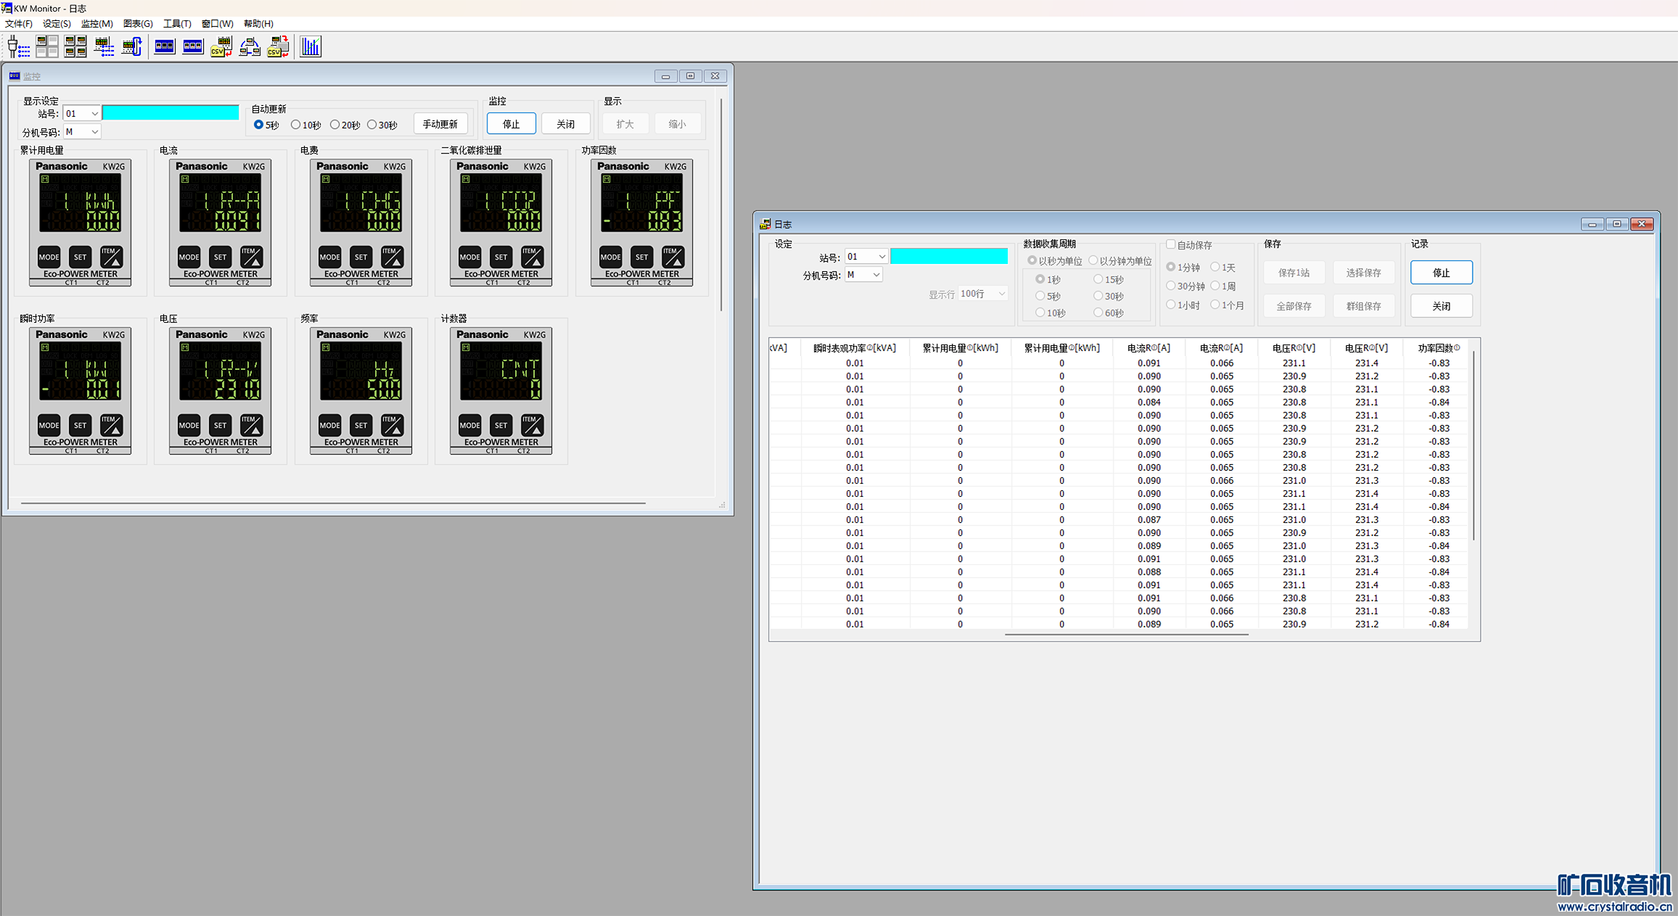Click the log table horizontal scrollbar
Image resolution: width=1678 pixels, height=916 pixels.
click(1126, 635)
